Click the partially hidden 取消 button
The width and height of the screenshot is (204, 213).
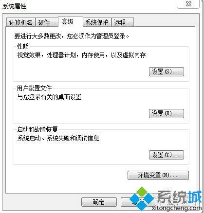138,202
